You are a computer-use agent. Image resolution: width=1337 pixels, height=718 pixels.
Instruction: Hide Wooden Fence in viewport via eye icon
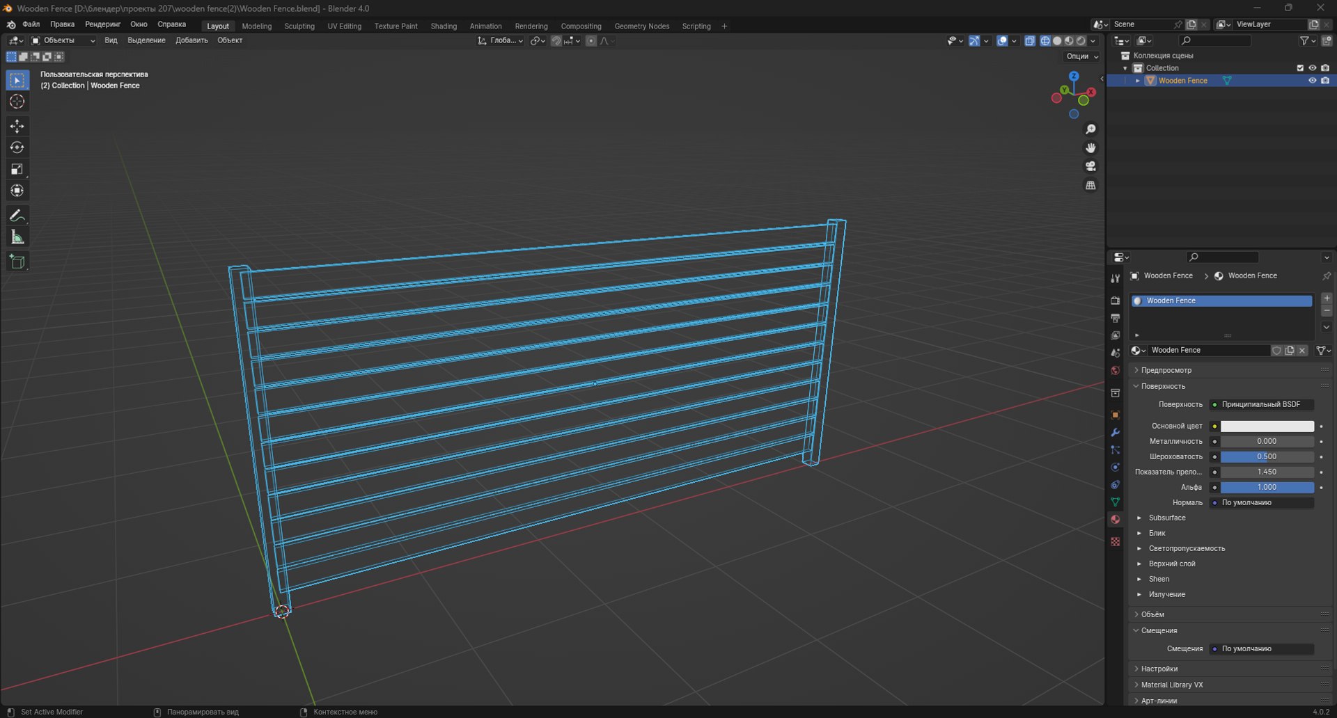1312,81
